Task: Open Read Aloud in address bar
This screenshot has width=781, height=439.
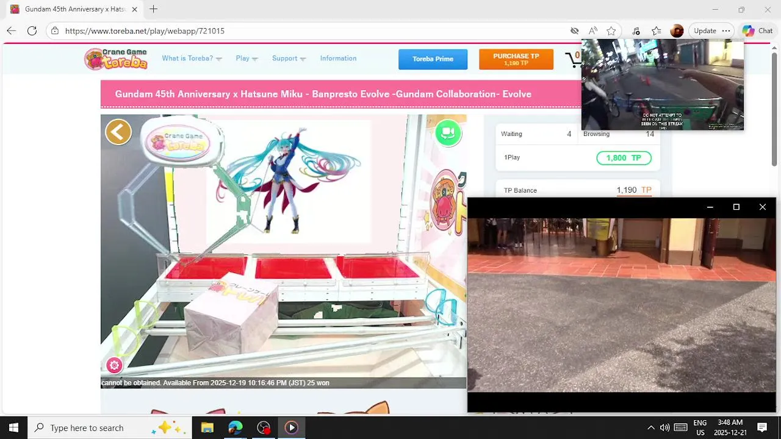Action: [x=592, y=30]
